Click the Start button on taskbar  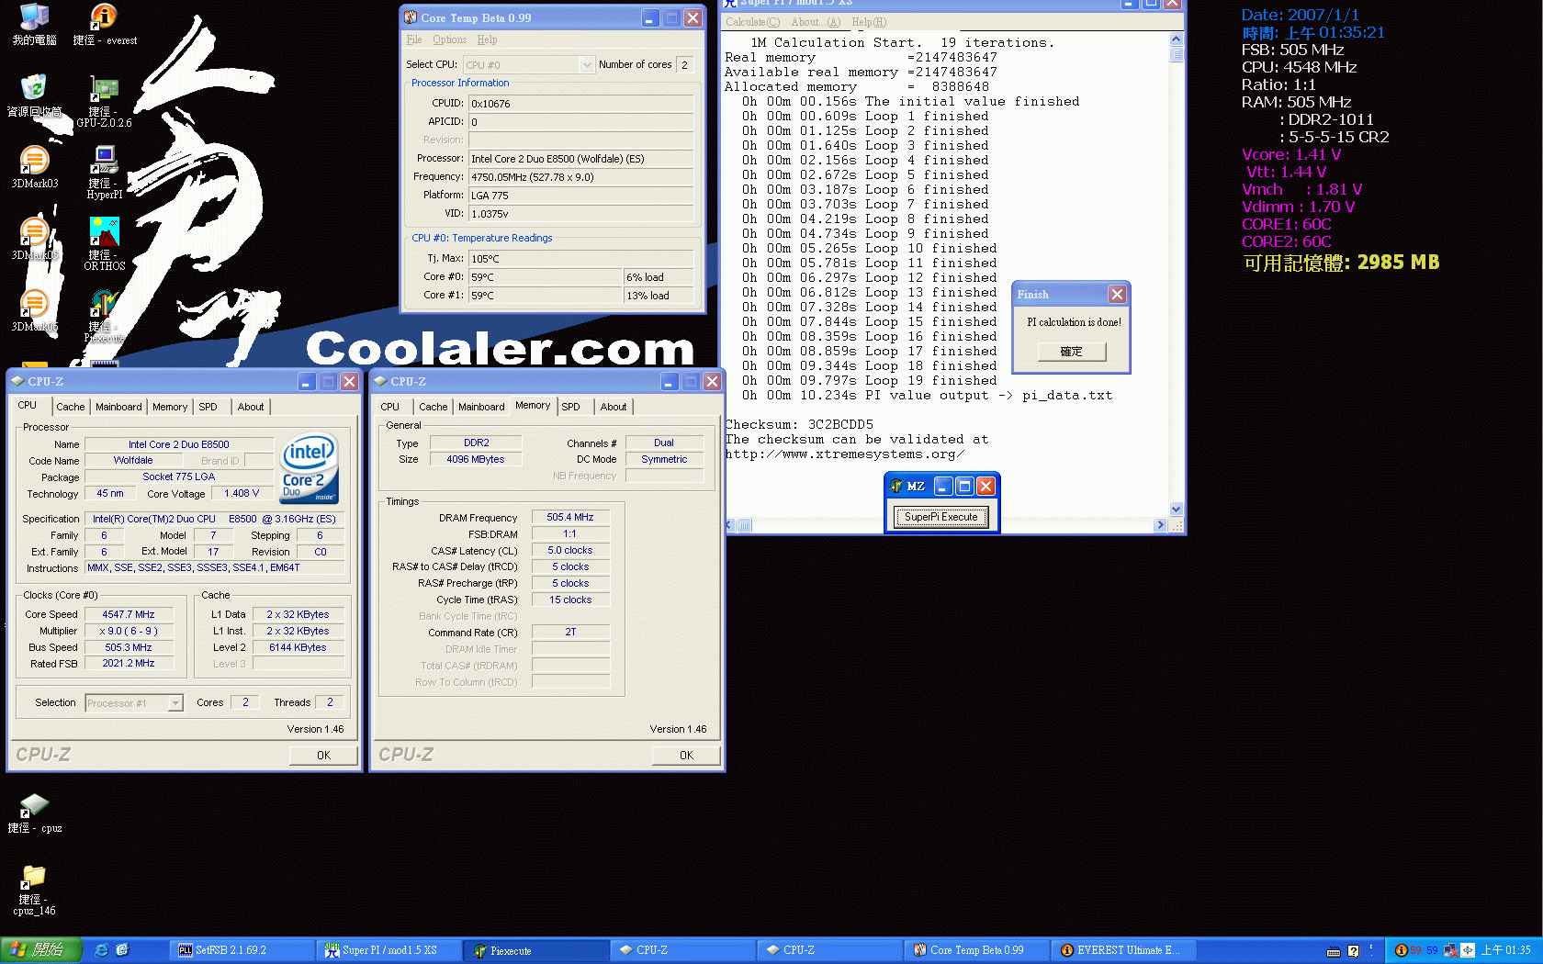point(41,950)
